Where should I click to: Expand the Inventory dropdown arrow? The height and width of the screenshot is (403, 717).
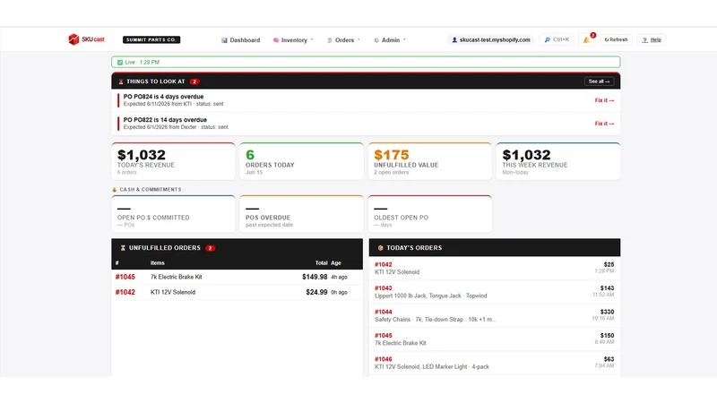312,39
